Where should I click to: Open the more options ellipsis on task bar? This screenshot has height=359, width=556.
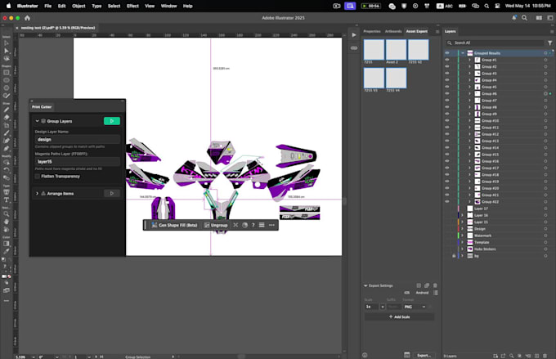tap(271, 225)
